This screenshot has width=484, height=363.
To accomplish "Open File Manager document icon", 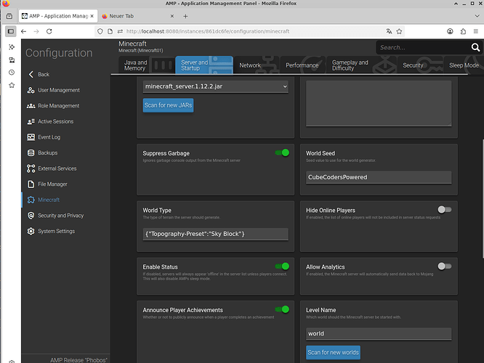I will (x=31, y=184).
